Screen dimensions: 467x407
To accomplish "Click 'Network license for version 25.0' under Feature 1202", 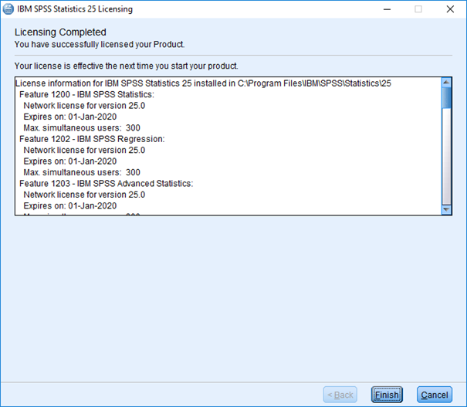I will coord(84,150).
